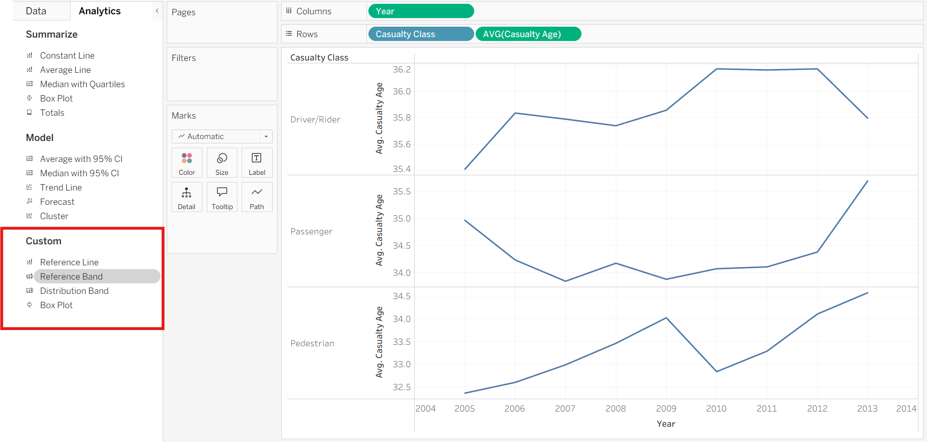Open the Label marks card
927x442 pixels.
coord(256,163)
